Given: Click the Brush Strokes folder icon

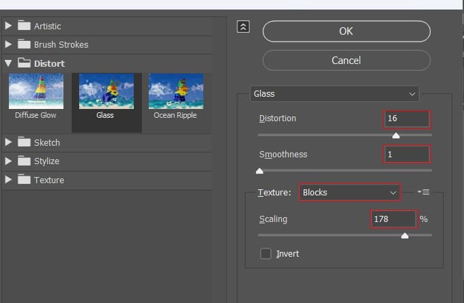Looking at the screenshot, I should tap(24, 44).
